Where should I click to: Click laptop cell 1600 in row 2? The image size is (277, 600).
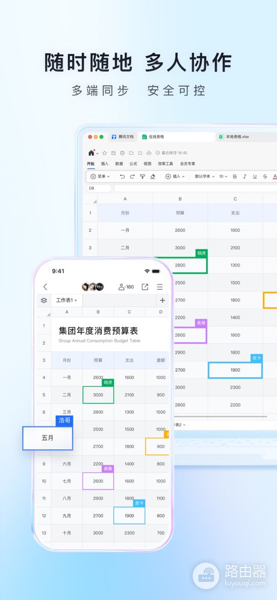235,230
